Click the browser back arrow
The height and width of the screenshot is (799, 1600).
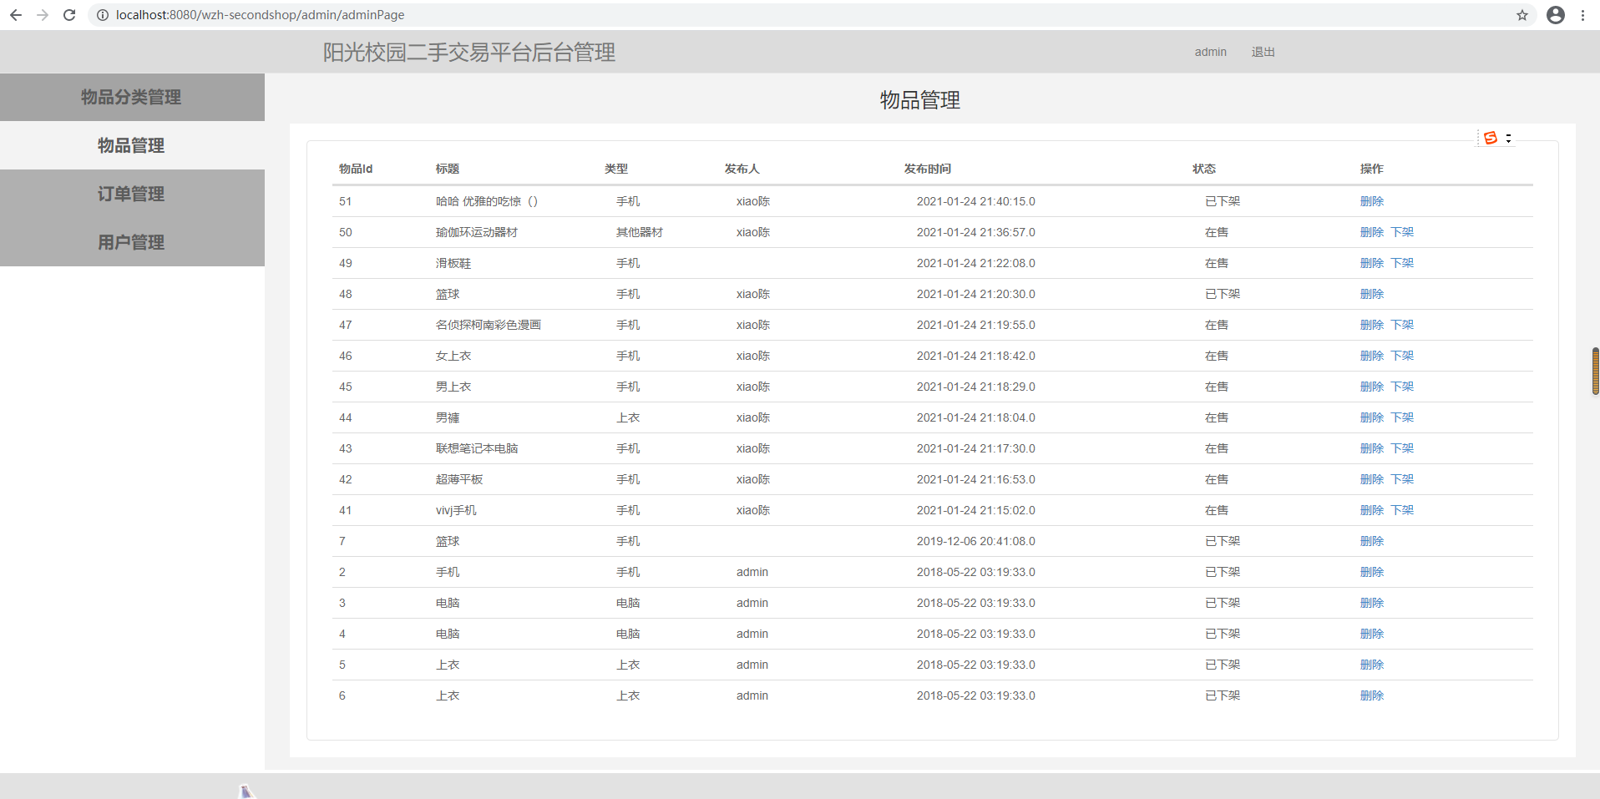(16, 15)
